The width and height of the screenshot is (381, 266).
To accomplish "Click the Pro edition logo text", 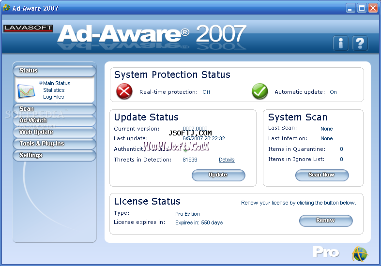I will tap(326, 252).
